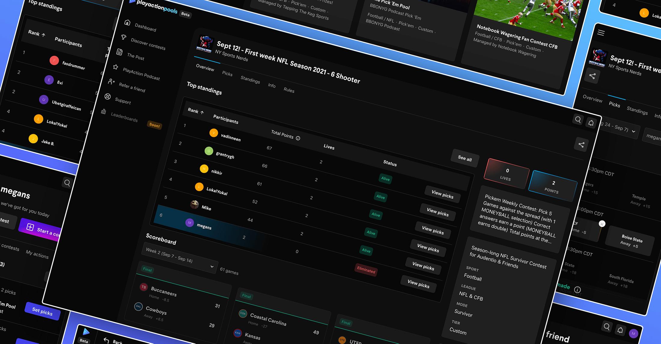Open Refer a friend icon
This screenshot has width=661, height=344.
[111, 81]
